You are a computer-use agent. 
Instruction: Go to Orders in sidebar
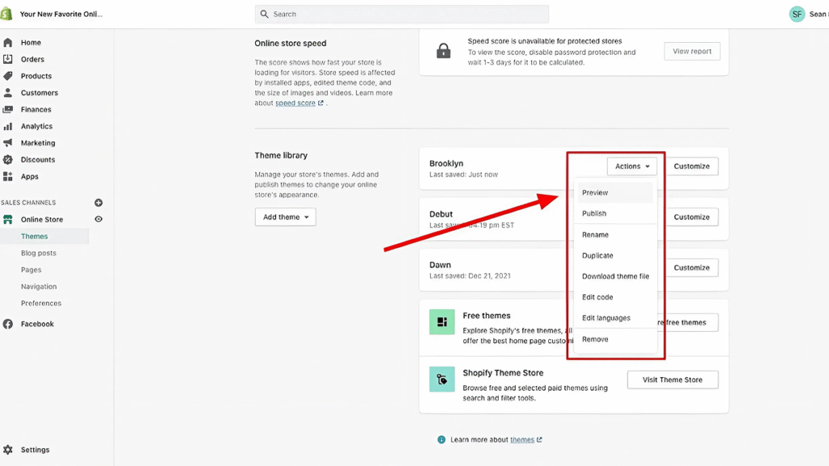click(x=32, y=59)
